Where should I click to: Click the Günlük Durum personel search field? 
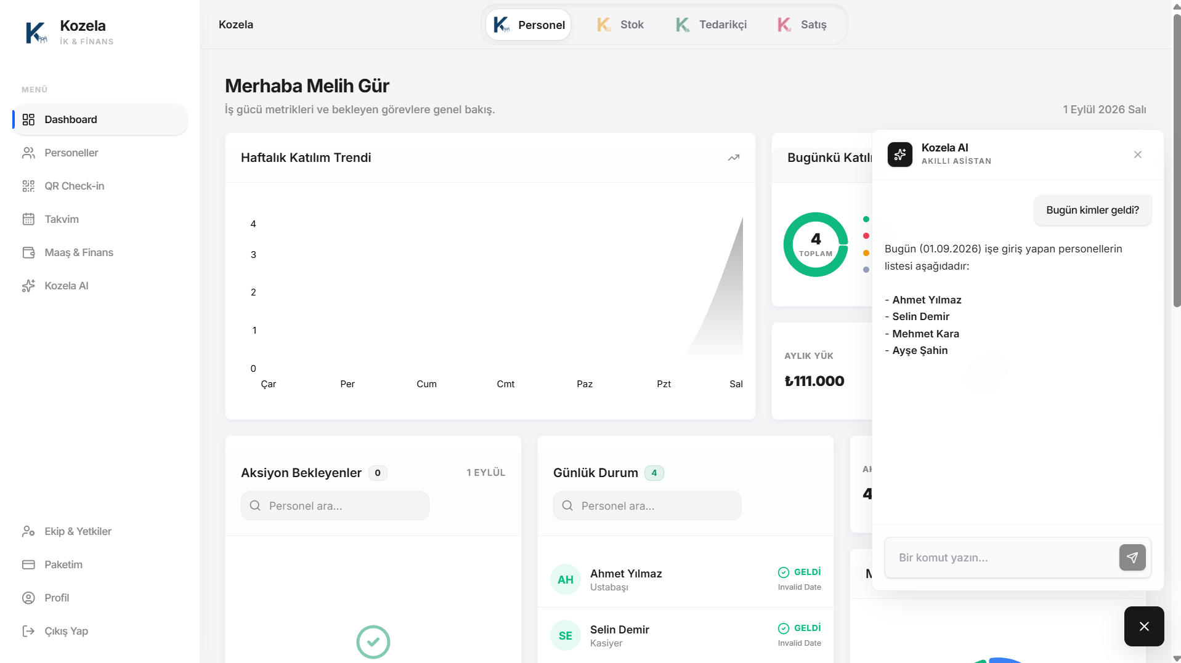[x=647, y=506]
